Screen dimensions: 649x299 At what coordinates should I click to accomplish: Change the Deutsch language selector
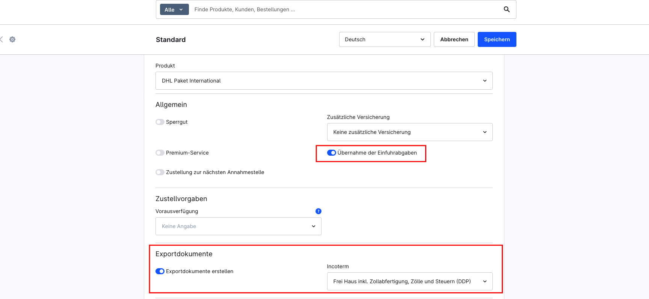(384, 39)
